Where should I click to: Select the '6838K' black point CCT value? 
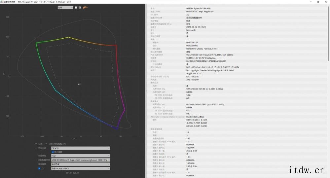[x=189, y=108]
